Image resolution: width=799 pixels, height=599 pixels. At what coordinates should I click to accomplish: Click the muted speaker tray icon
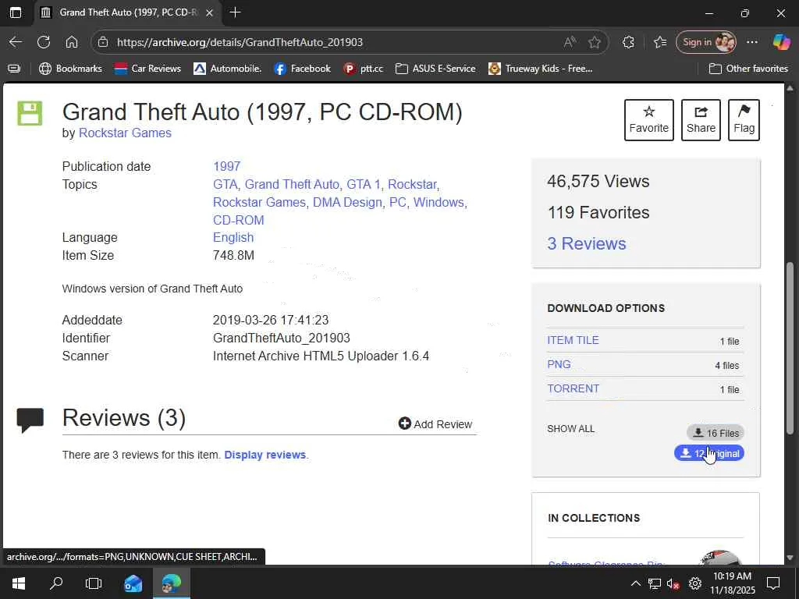pos(673,583)
